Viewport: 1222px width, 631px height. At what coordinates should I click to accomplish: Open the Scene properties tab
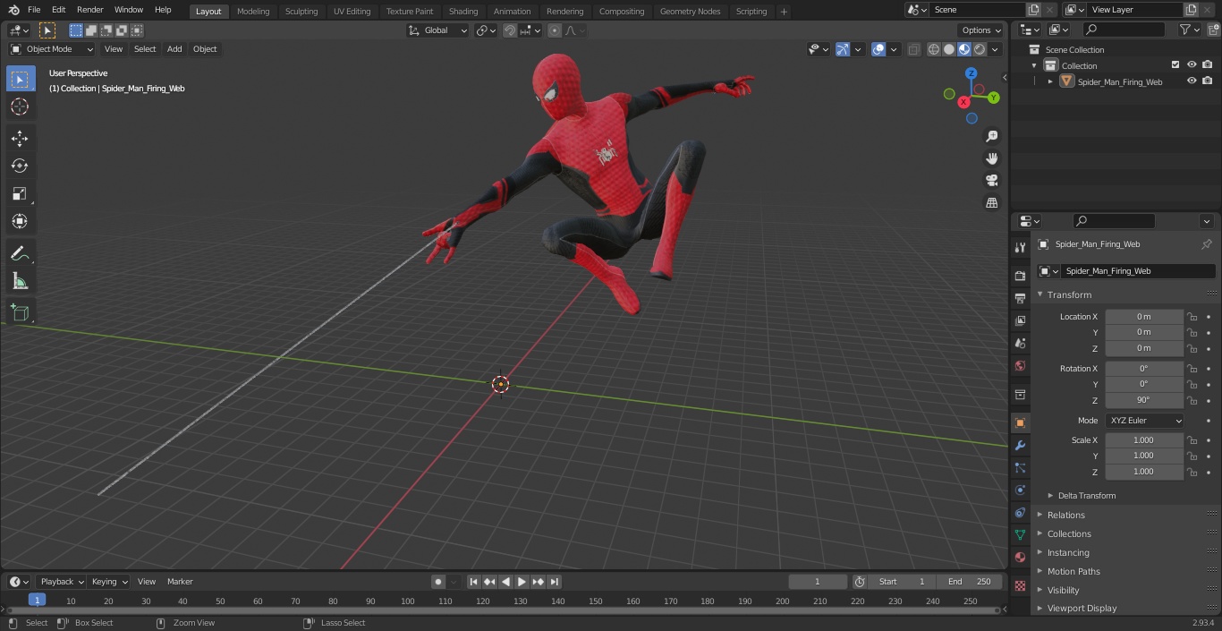1020,343
